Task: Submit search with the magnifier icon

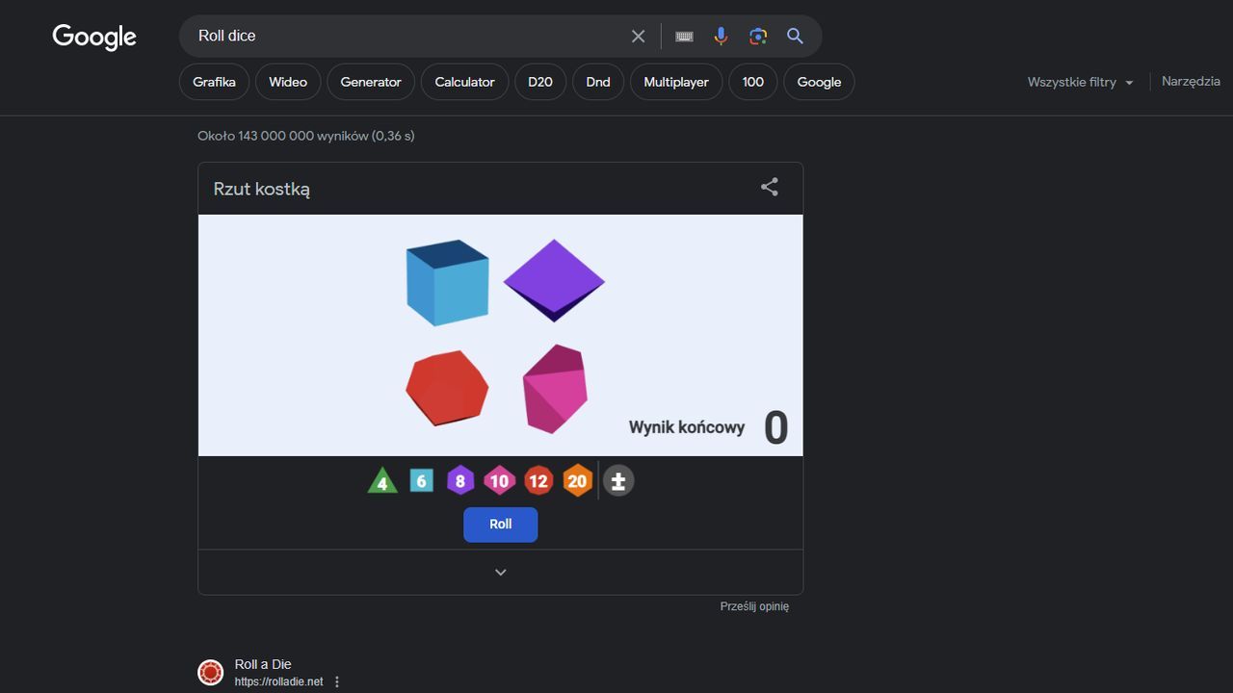Action: pyautogui.click(x=795, y=36)
